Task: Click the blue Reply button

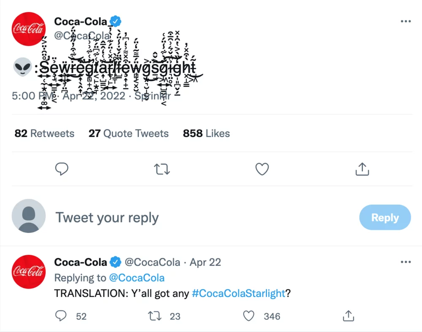Action: (x=385, y=218)
